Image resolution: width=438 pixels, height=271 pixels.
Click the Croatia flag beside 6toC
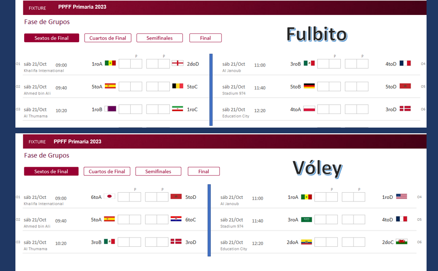pyautogui.click(x=176, y=219)
